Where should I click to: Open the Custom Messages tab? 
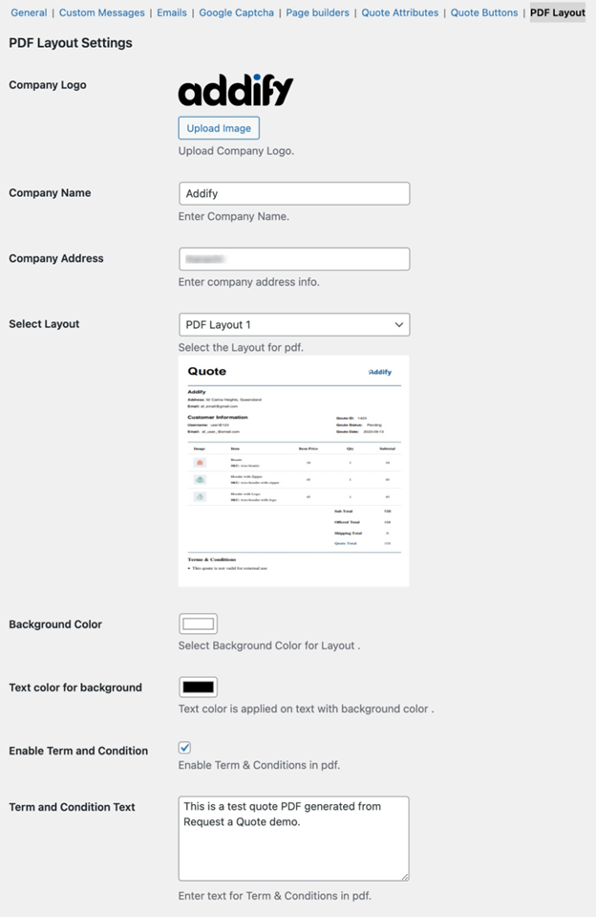[x=101, y=12]
